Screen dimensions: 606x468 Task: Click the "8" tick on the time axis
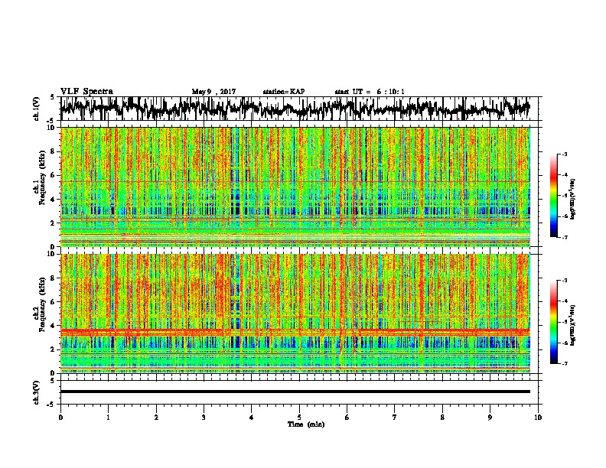click(x=442, y=418)
